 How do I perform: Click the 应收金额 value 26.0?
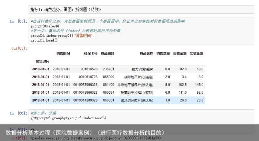[183, 100]
